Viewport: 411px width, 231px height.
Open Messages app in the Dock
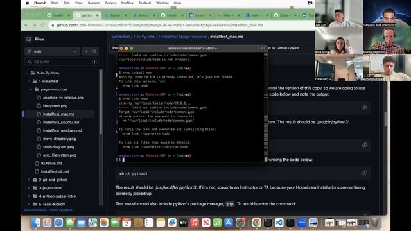70,223
